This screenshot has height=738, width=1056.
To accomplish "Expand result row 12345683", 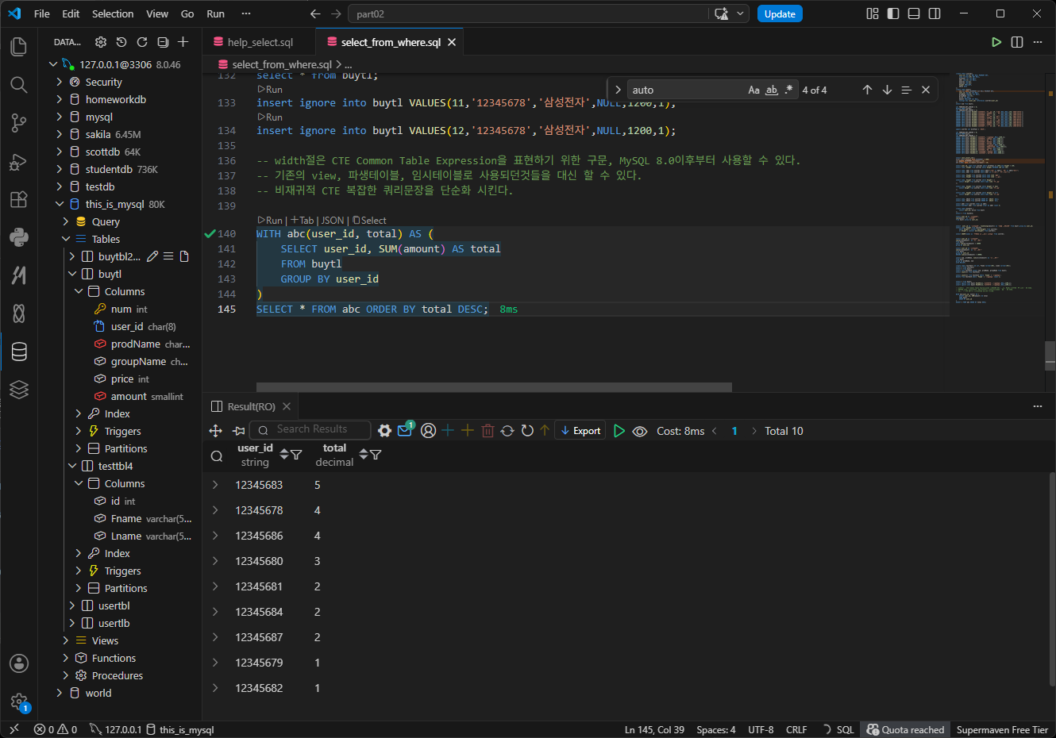I will click(215, 484).
